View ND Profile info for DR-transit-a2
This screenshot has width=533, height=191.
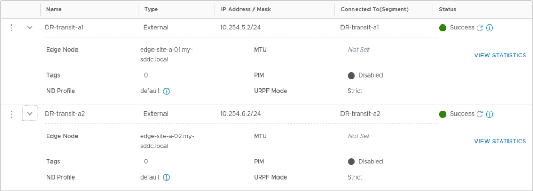166,177
